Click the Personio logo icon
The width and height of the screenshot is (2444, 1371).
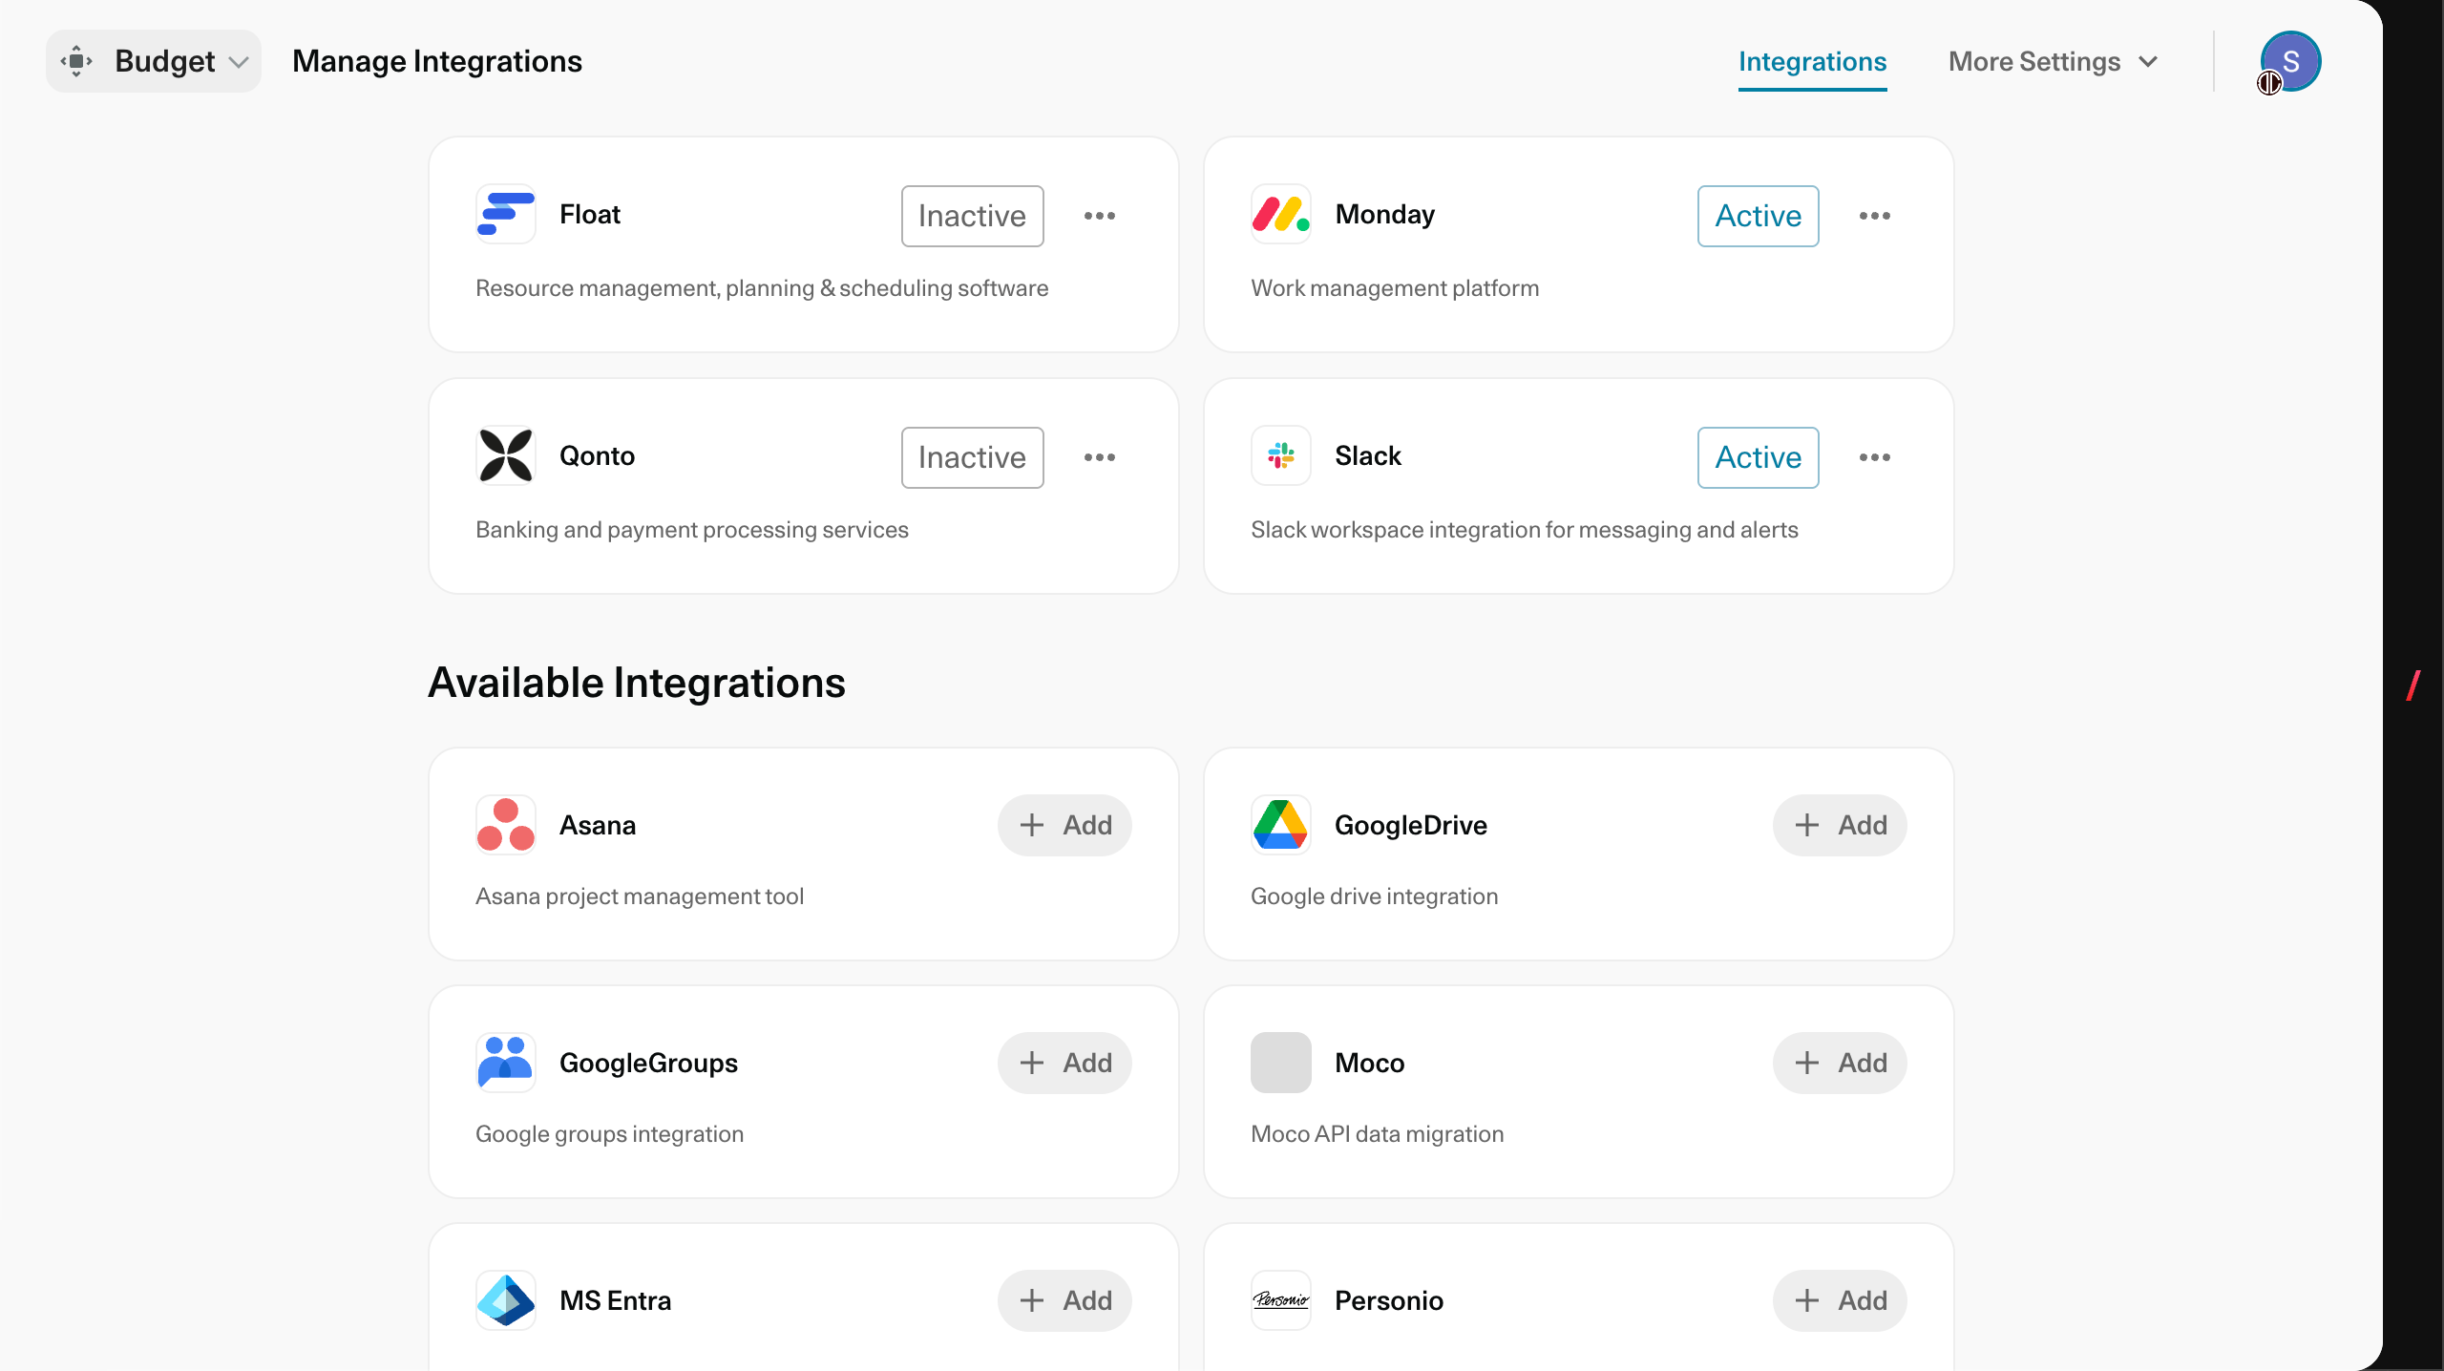tap(1280, 1300)
